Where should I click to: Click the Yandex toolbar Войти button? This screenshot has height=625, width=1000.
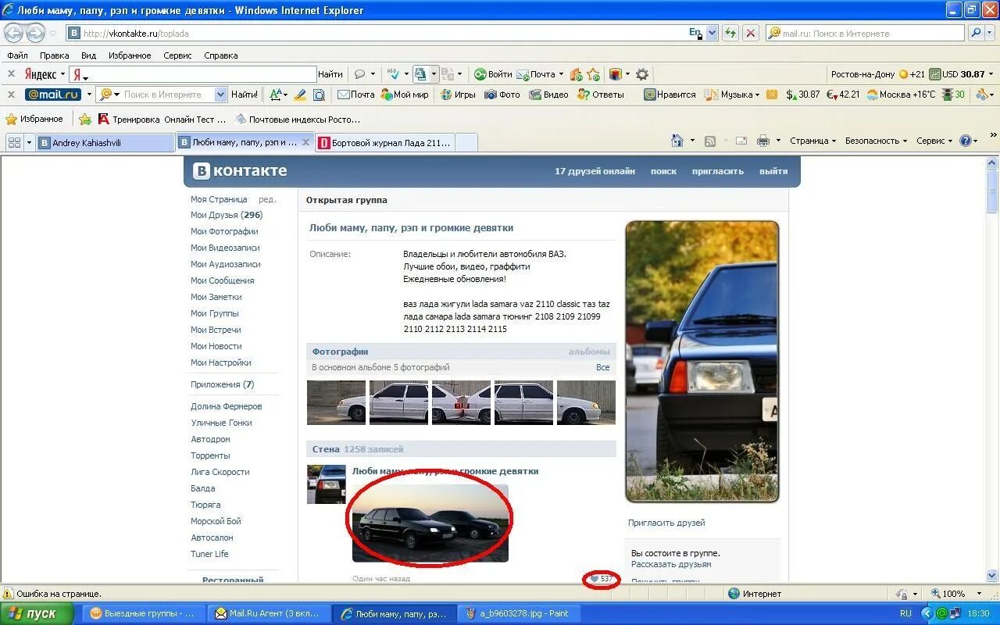pyautogui.click(x=493, y=74)
